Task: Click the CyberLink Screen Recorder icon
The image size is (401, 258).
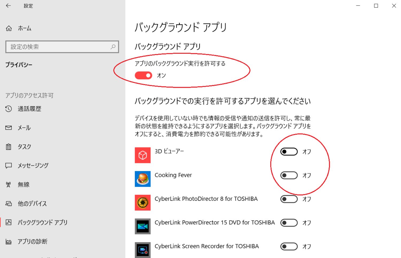Action: [x=142, y=250]
